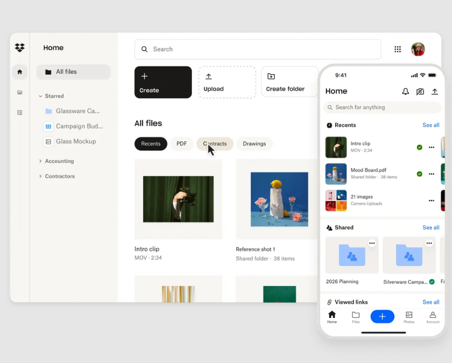Select All files in sidebar
The width and height of the screenshot is (452, 363).
pyautogui.click(x=74, y=72)
